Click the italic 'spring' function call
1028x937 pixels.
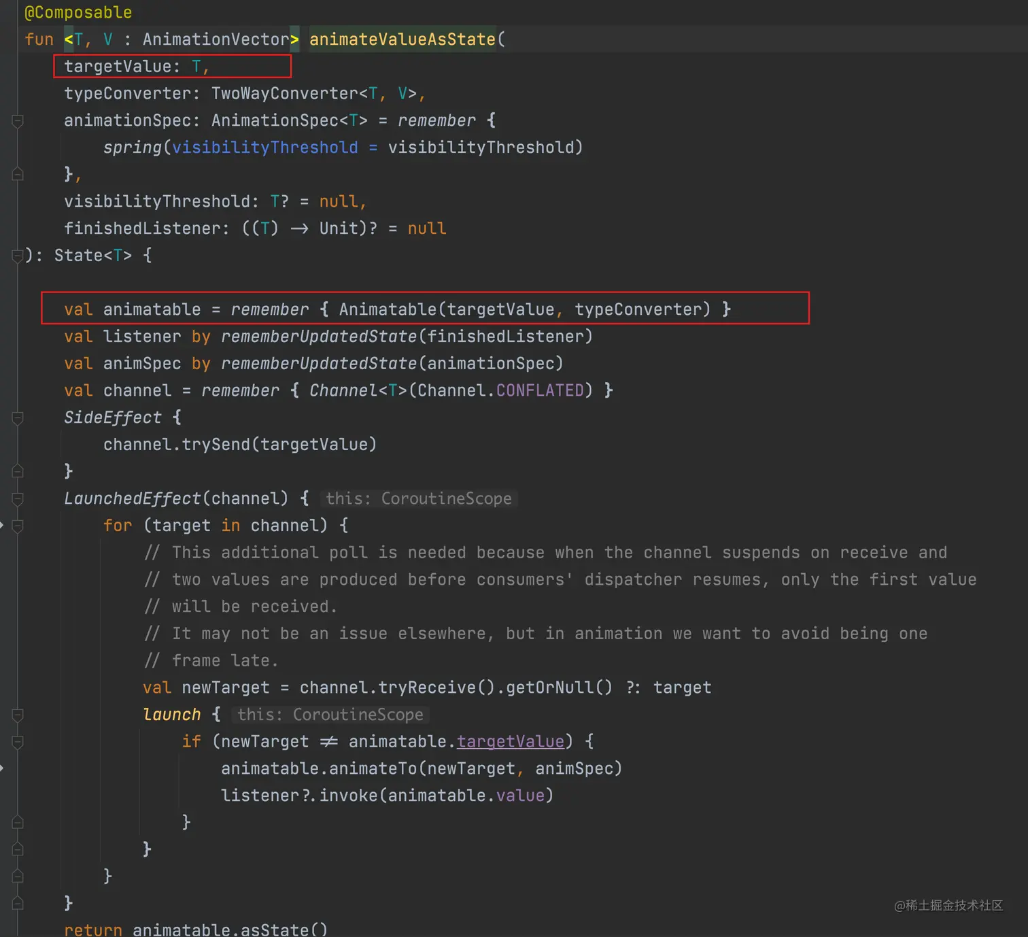click(133, 147)
